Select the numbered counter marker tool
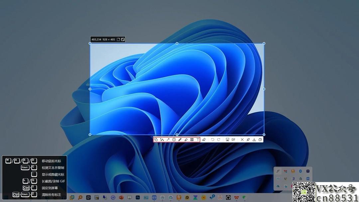359x202 pixels. pos(174,140)
